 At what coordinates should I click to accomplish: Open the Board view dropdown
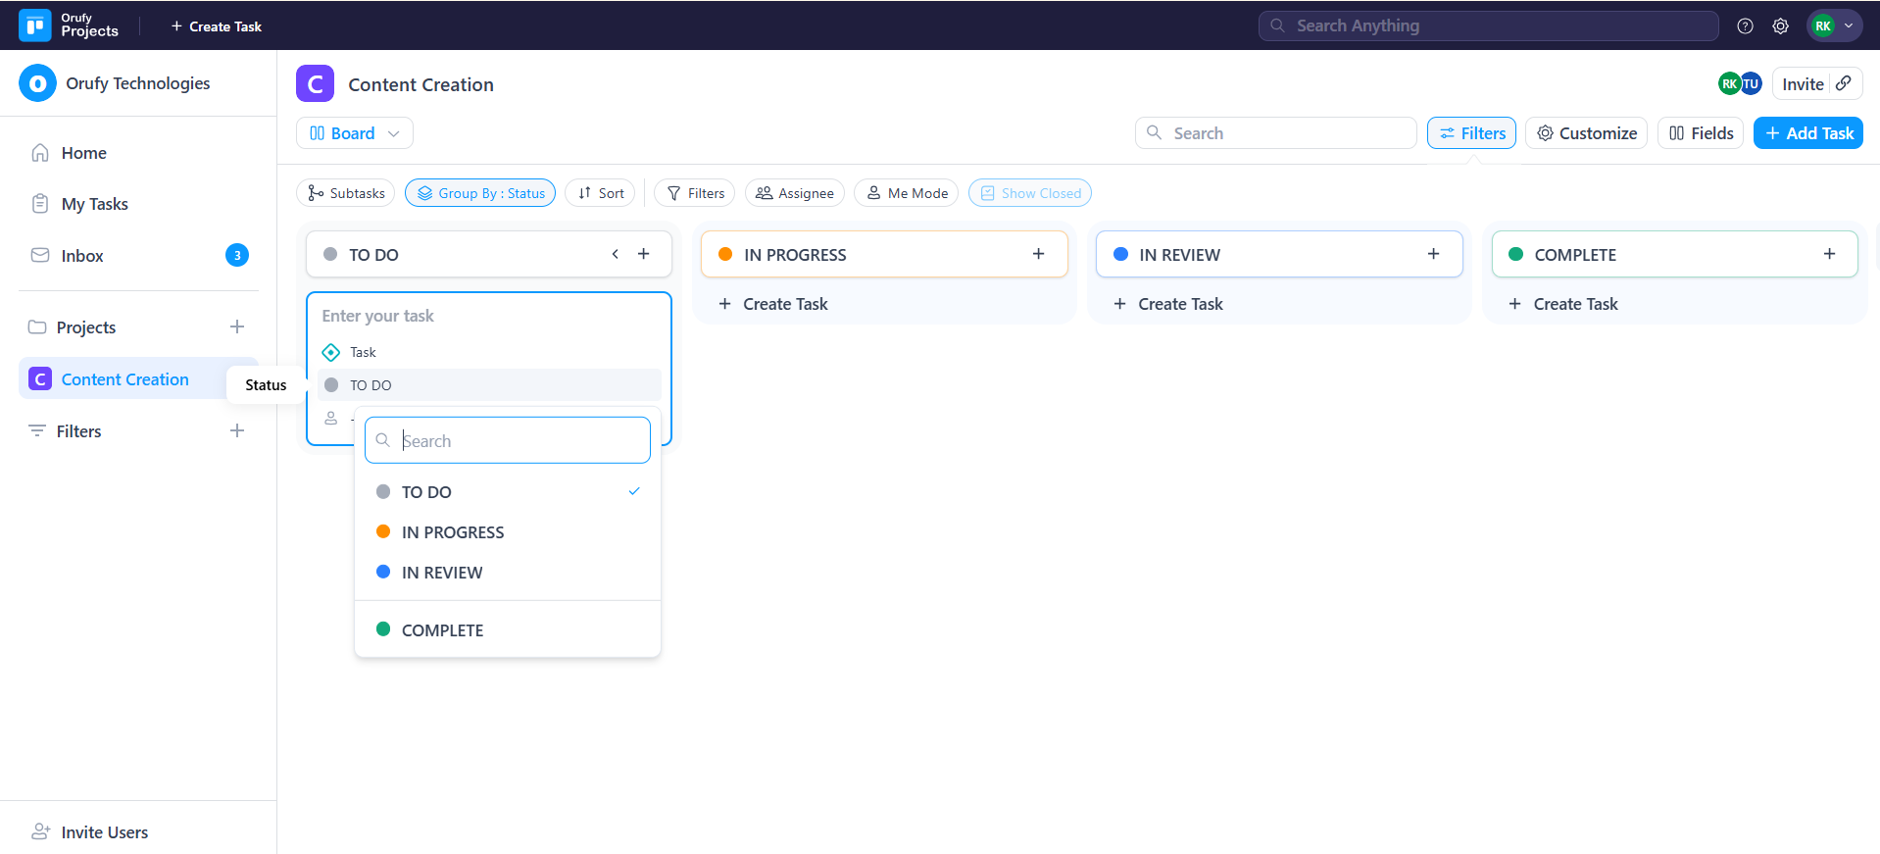click(x=354, y=133)
